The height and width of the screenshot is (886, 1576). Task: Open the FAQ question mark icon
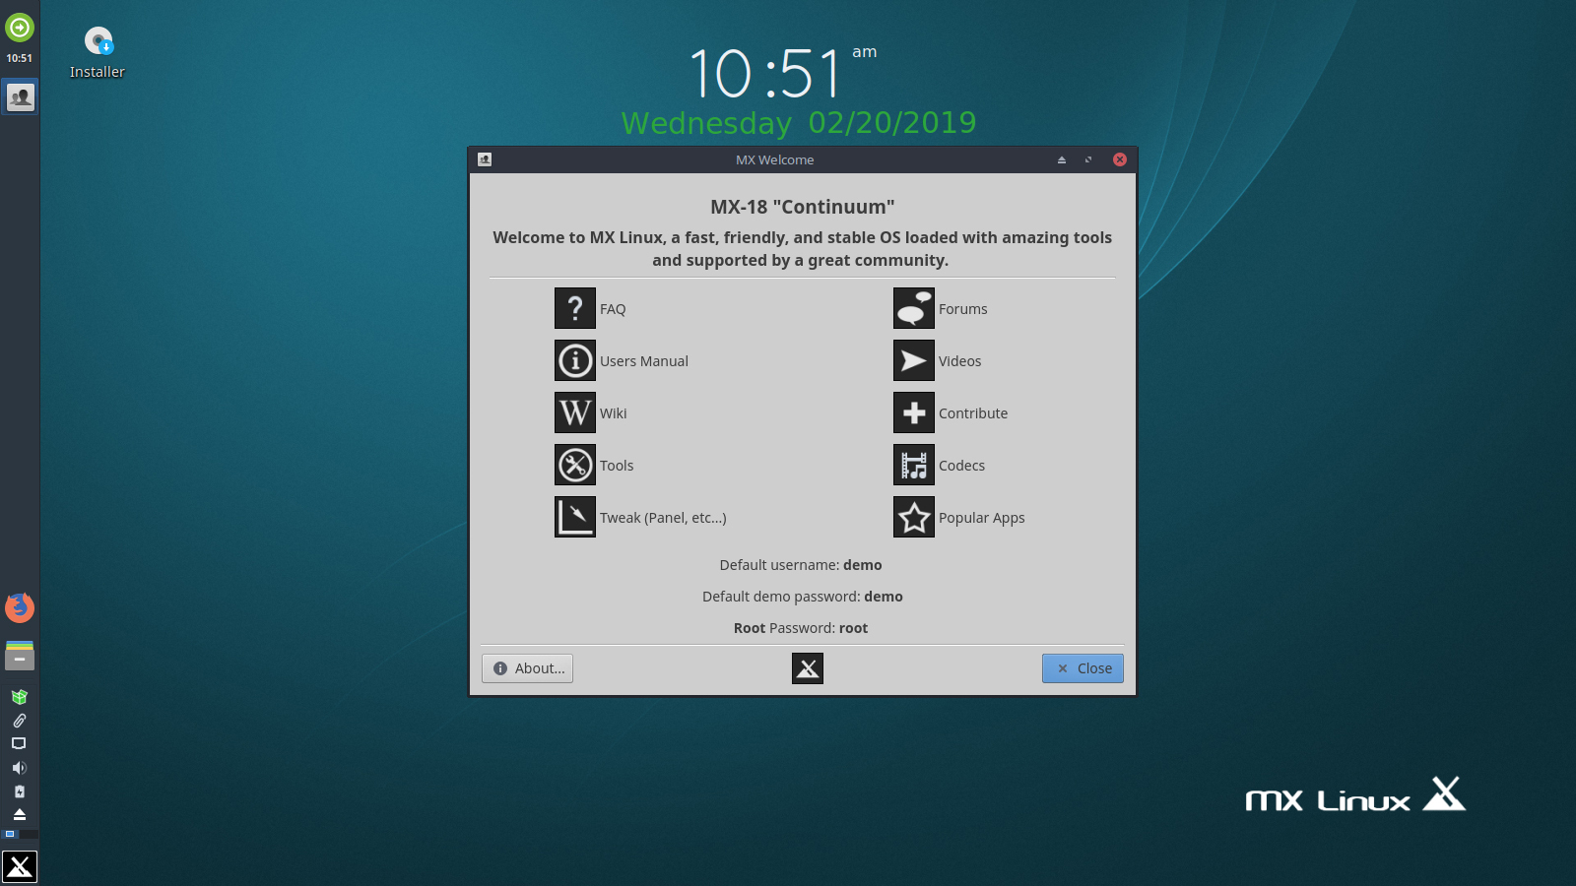575,308
